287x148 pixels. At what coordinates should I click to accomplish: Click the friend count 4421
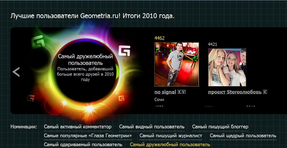(212, 44)
